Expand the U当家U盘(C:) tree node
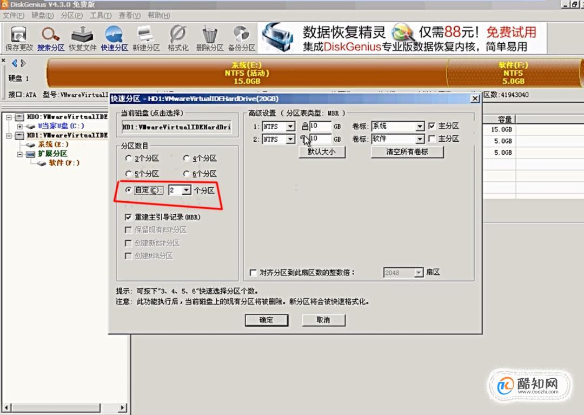The height and width of the screenshot is (415, 584). (x=20, y=127)
